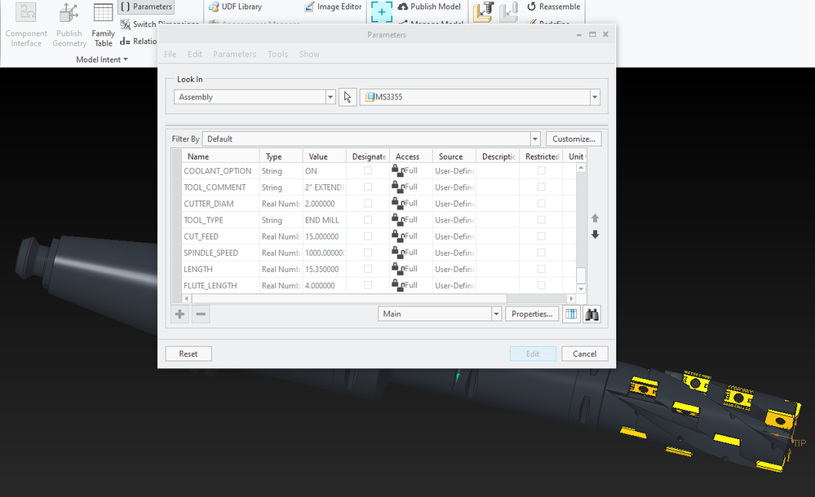
Task: Click the CUT_FEED value 15.000000
Action: click(321, 236)
